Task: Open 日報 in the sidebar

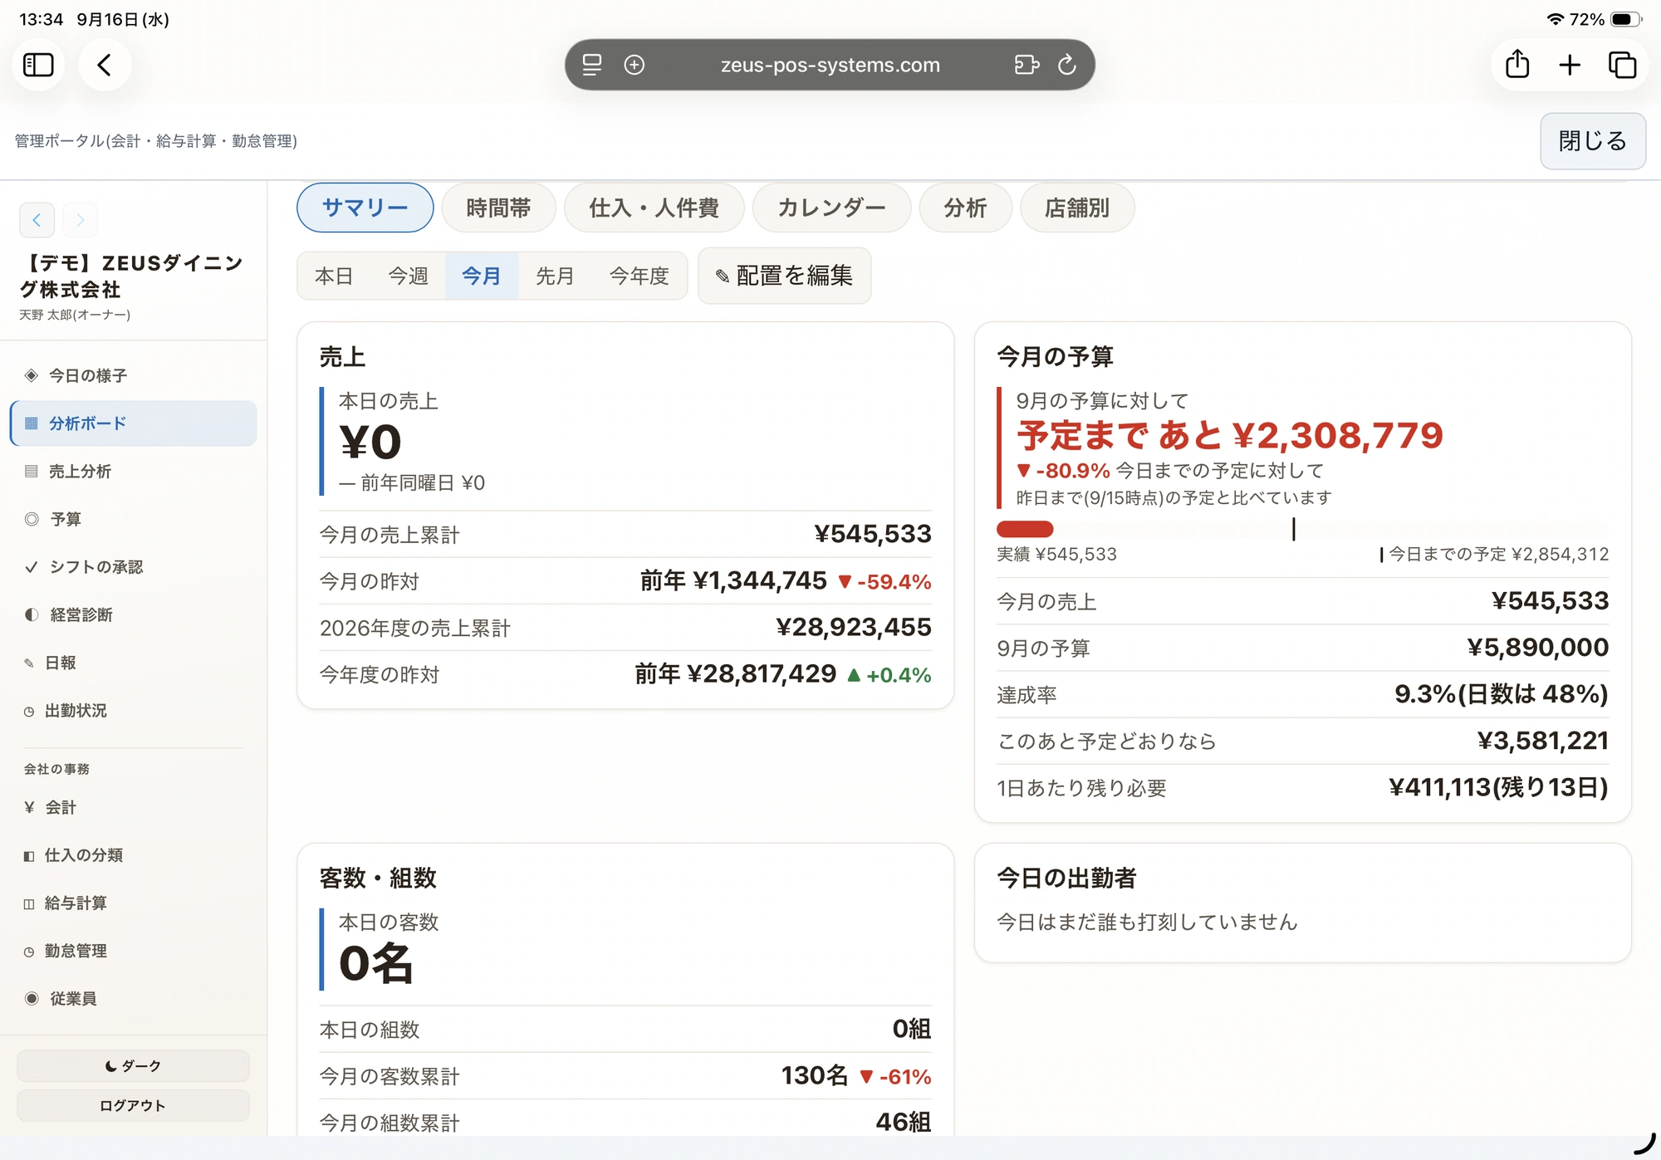Action: 133,663
